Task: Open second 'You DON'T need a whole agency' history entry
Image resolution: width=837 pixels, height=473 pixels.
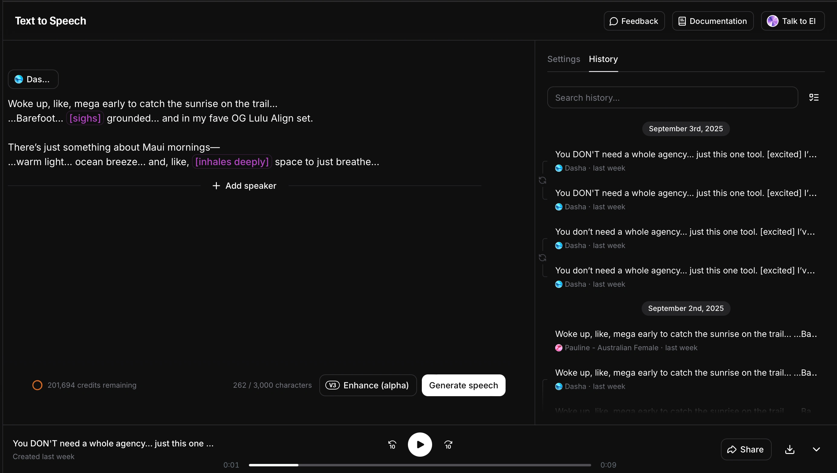Action: point(686,200)
